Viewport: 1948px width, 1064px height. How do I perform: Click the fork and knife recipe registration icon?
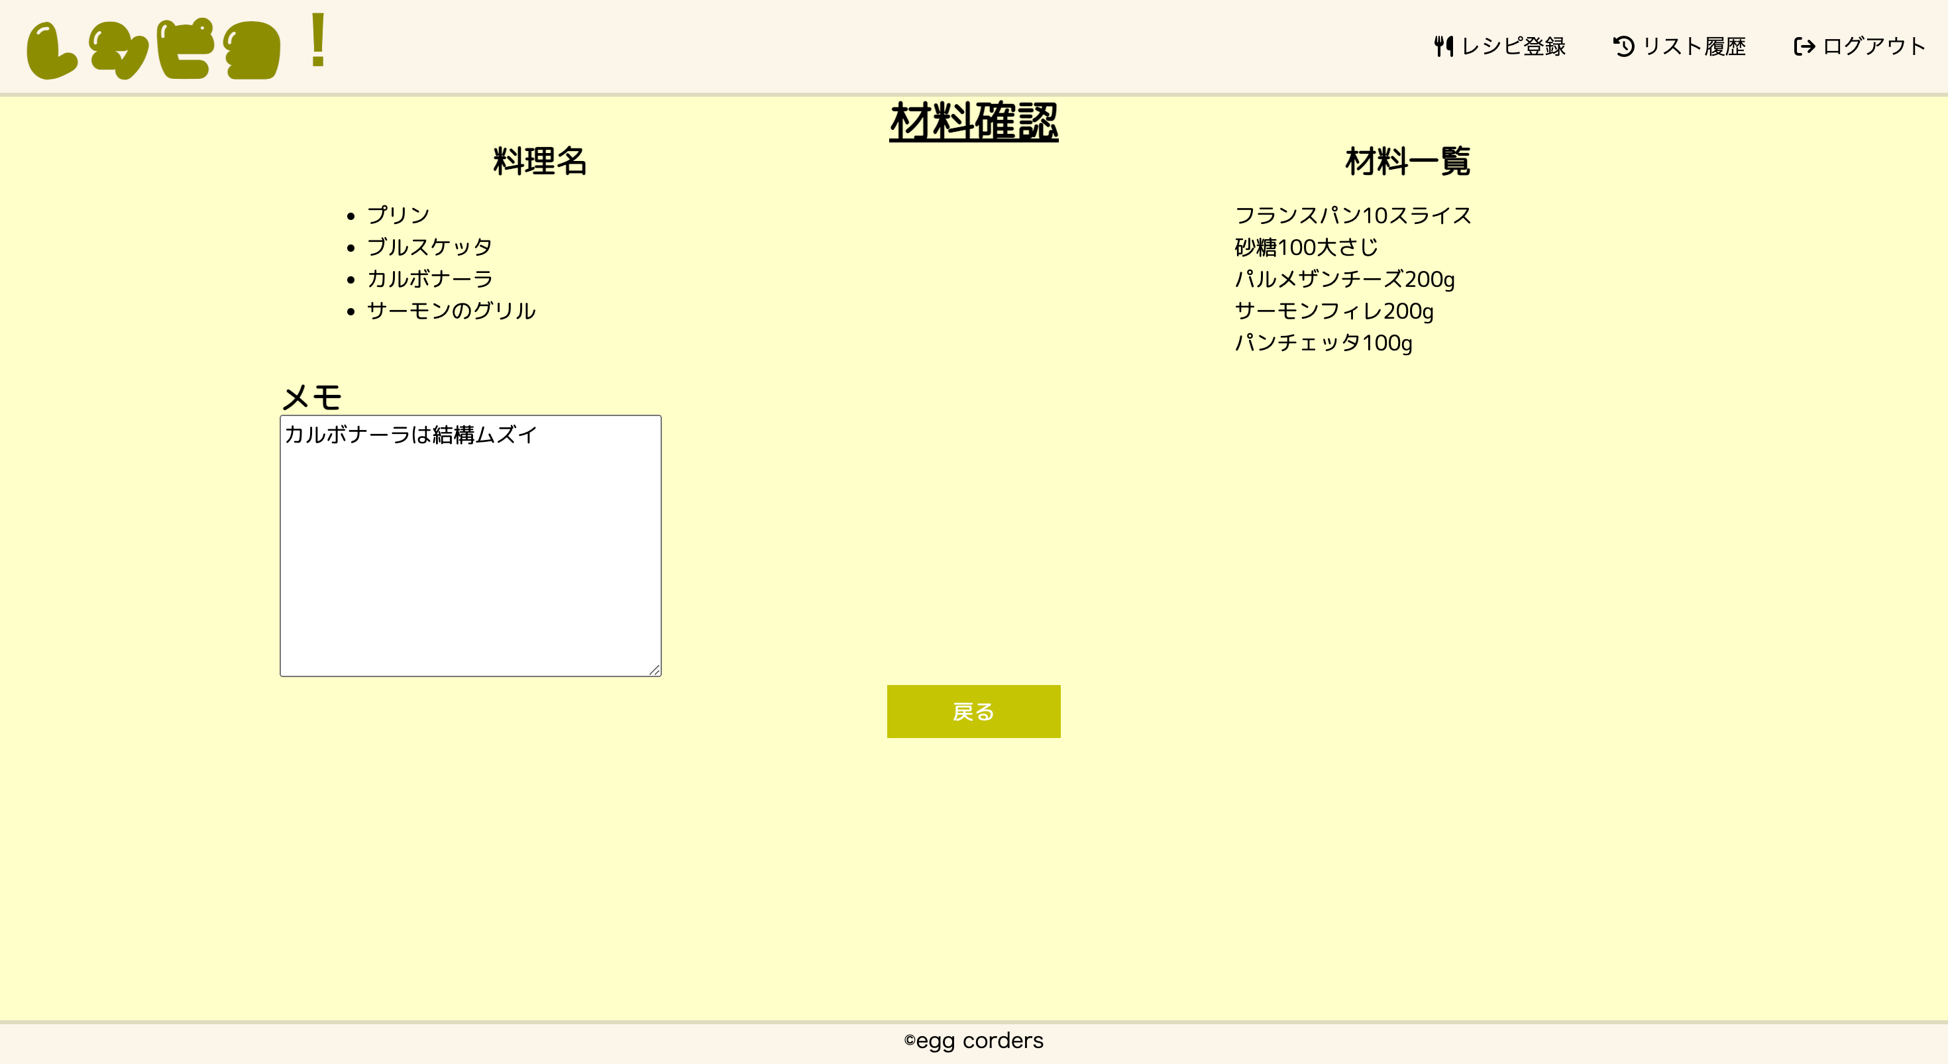pos(1443,46)
